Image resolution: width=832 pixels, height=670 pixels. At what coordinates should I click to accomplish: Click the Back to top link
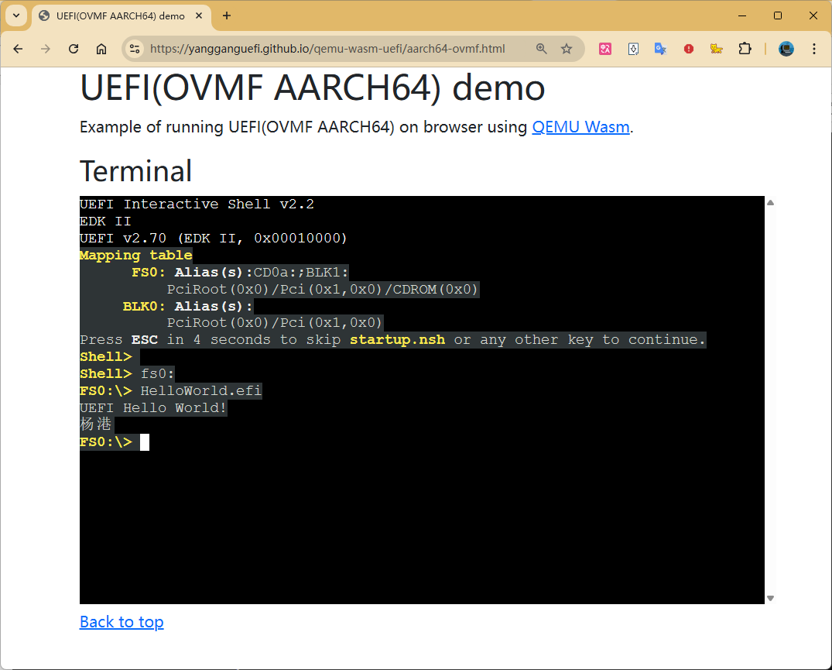click(x=122, y=622)
